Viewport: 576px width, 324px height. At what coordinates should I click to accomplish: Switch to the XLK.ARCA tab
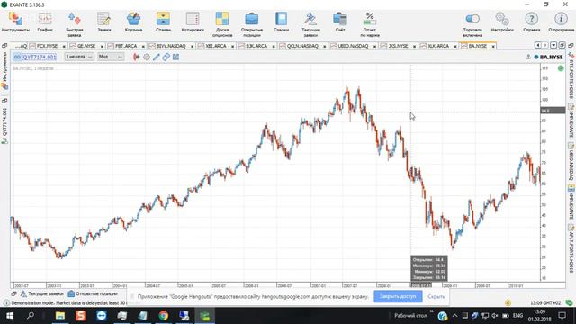(x=438, y=46)
